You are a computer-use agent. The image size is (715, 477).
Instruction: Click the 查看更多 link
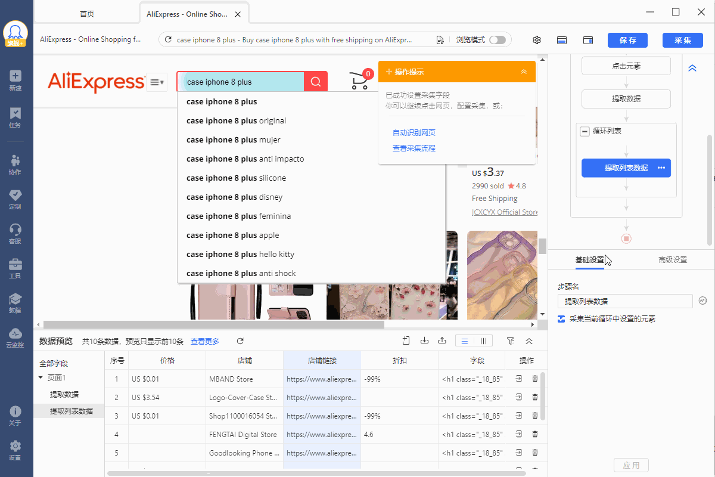[x=205, y=341]
